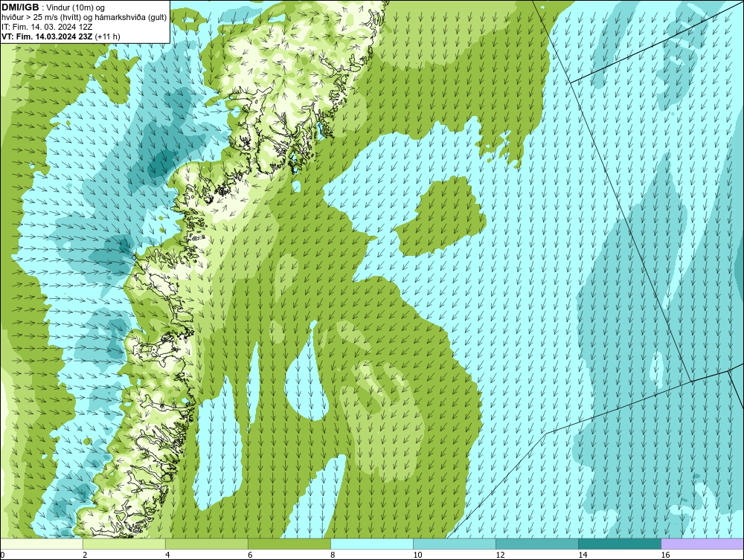This screenshot has height=560, width=744.
Task: Click the 'hviður > 25 m/s' legend line
Action: (x=84, y=18)
